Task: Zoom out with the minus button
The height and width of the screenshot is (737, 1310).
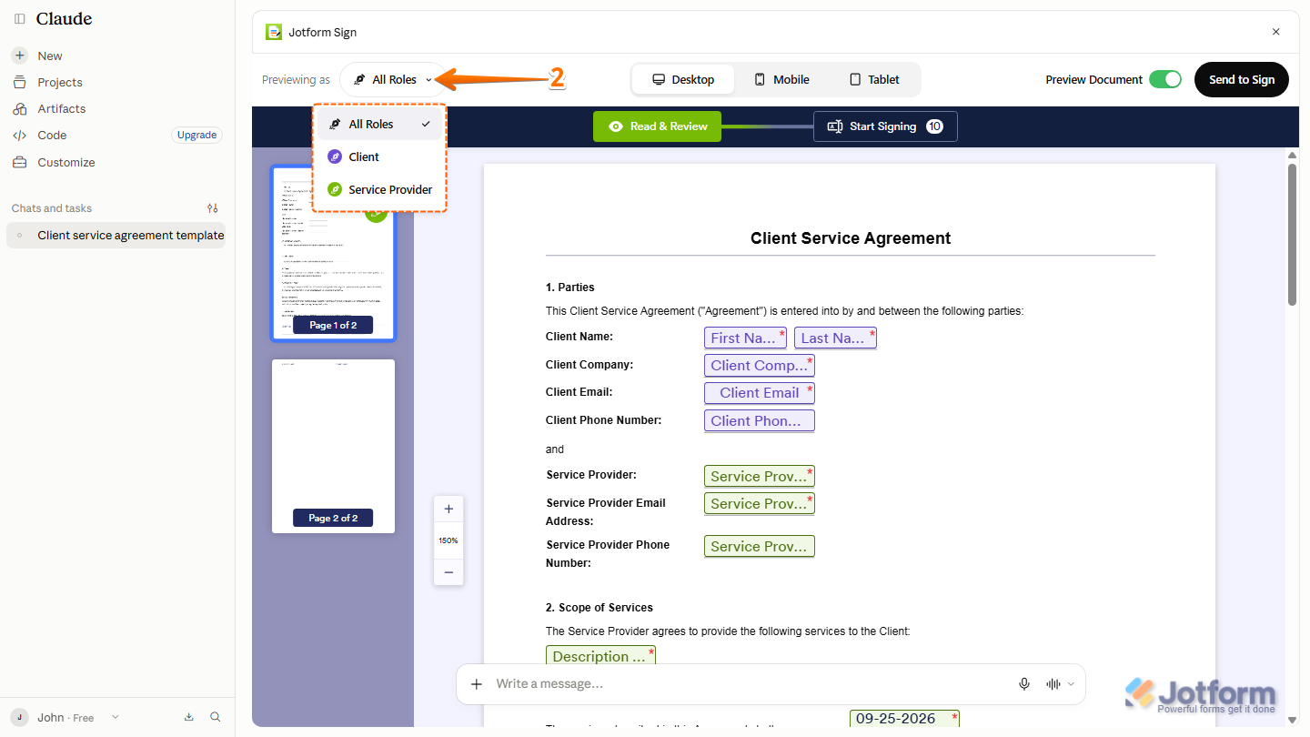Action: pos(448,572)
